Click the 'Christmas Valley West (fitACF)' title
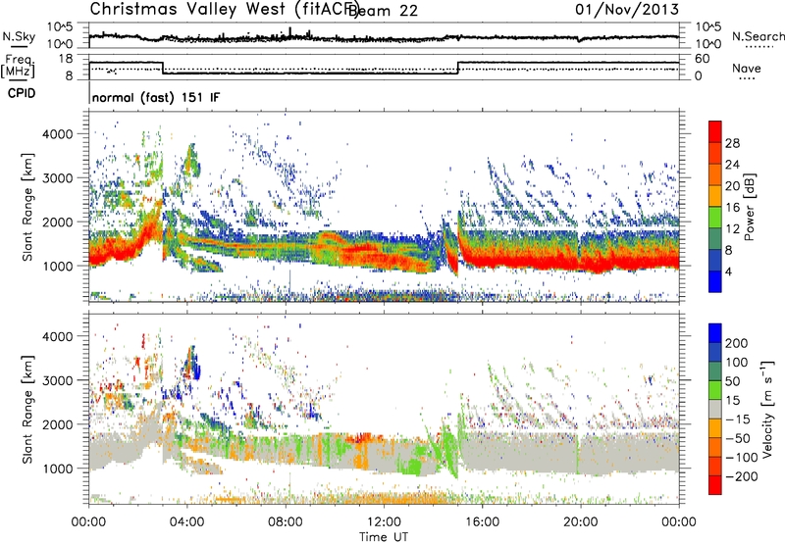The height and width of the screenshot is (543, 785). 224,9
